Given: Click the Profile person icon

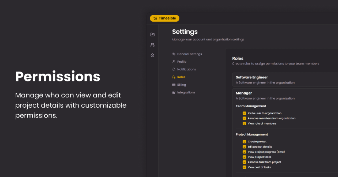Looking at the screenshot, I should pyautogui.click(x=174, y=62).
